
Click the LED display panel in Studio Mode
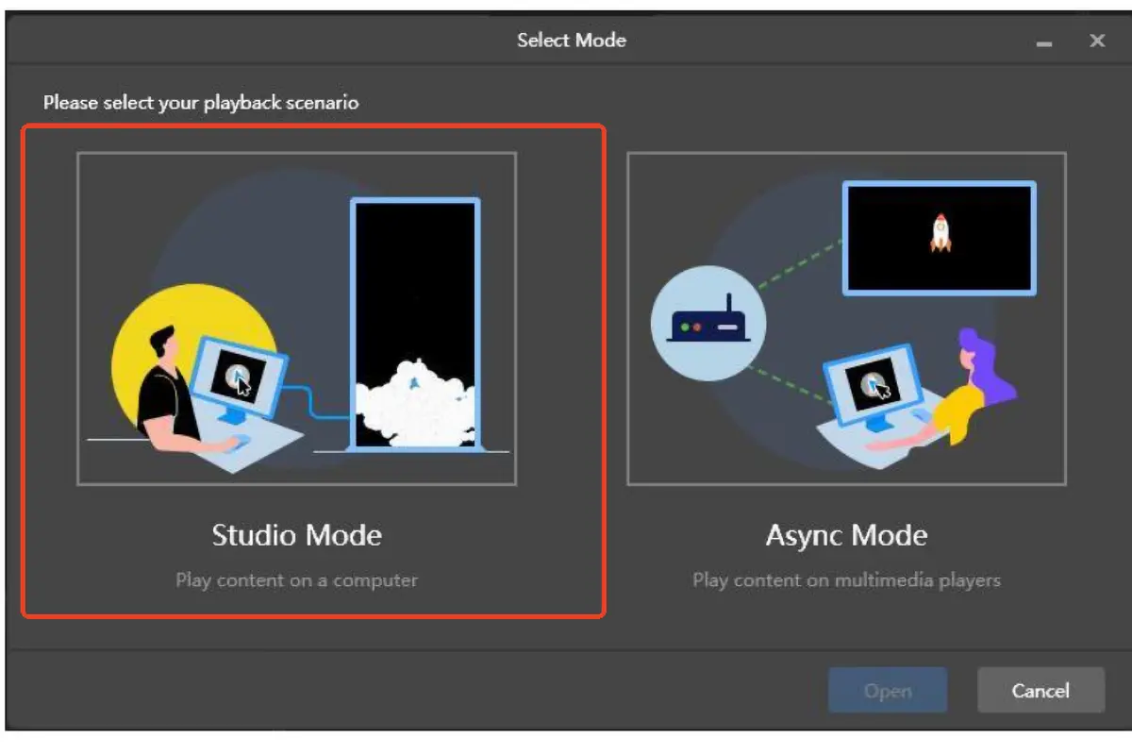tap(418, 321)
